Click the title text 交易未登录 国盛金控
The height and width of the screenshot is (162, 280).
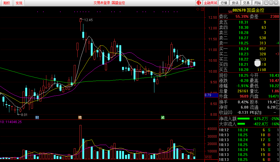tap(109, 3)
